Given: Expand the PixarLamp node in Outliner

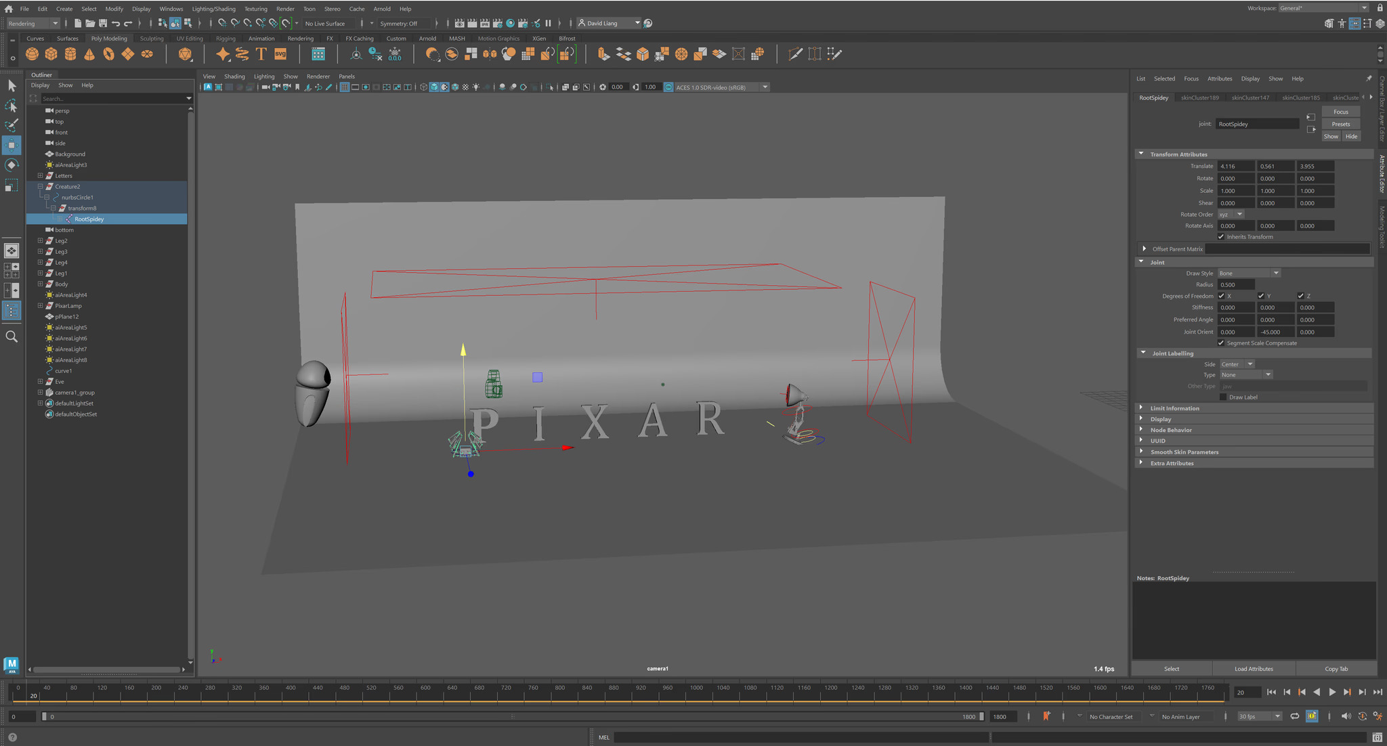Looking at the screenshot, I should [x=40, y=306].
